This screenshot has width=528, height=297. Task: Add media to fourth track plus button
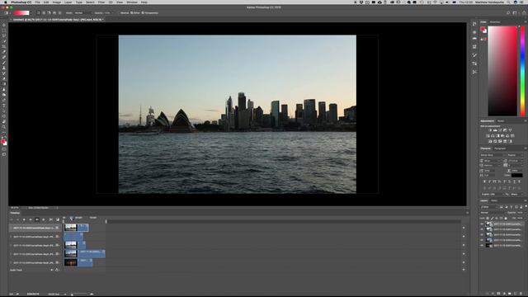tap(464, 254)
